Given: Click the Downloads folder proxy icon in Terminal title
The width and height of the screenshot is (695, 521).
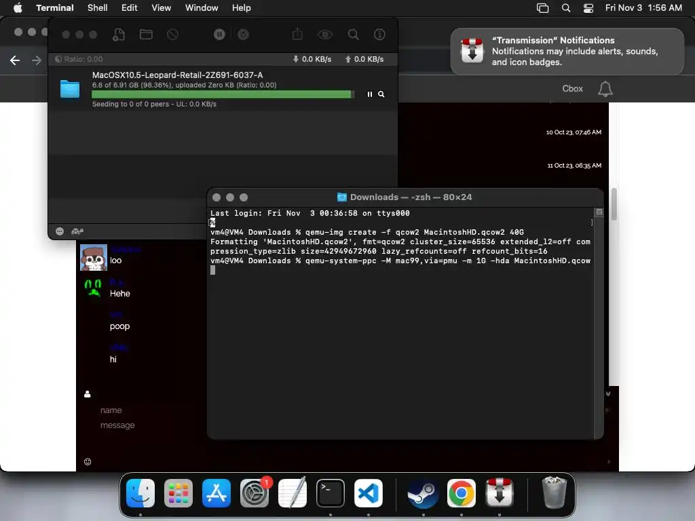Looking at the screenshot, I should (x=342, y=197).
